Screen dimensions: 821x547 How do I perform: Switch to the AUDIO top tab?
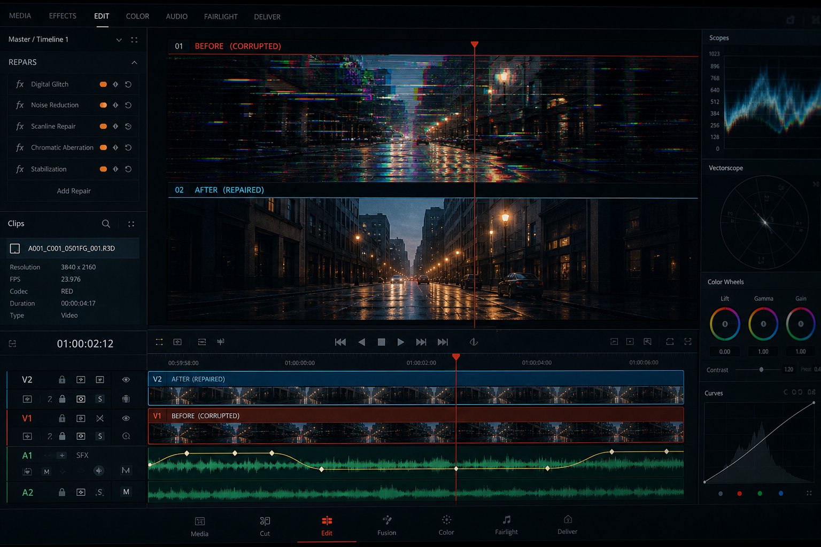[x=176, y=17]
